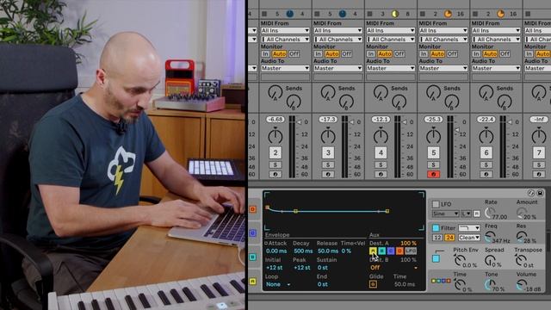Click the yellow clip progress pie on track 4
The width and height of the screenshot is (551, 310).
click(395, 14)
